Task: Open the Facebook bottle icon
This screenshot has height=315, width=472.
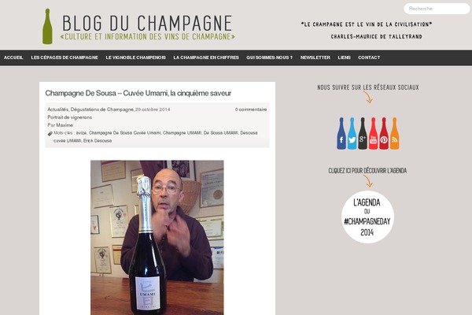Action: 341,134
